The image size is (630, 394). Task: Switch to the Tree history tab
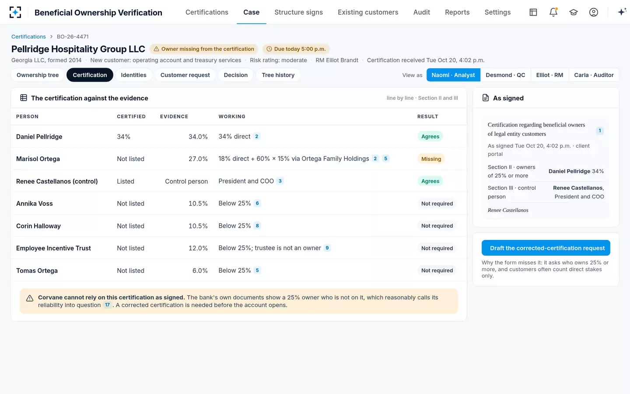tap(278, 75)
